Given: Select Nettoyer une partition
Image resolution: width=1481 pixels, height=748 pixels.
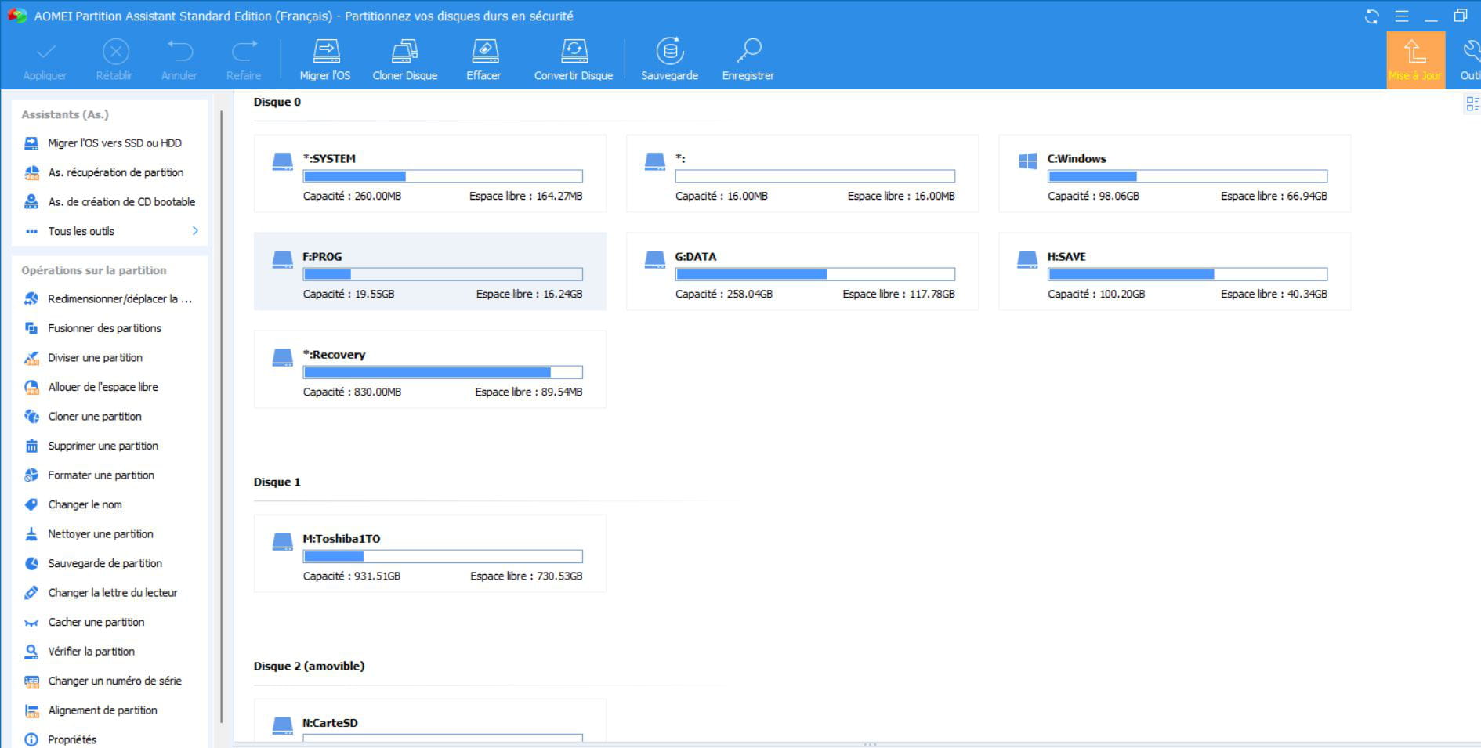Looking at the screenshot, I should coord(109,534).
